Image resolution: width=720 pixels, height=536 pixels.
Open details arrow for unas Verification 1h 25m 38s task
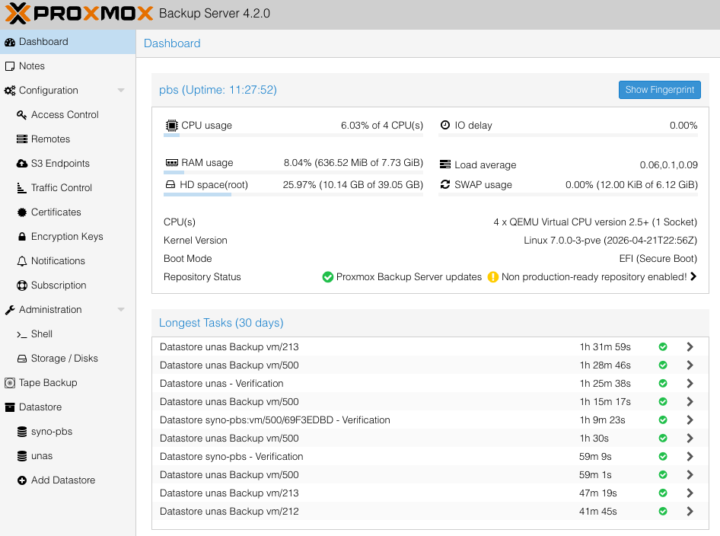[690, 384]
